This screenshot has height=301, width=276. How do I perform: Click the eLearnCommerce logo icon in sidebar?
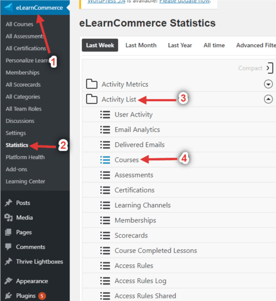coord(8,7)
